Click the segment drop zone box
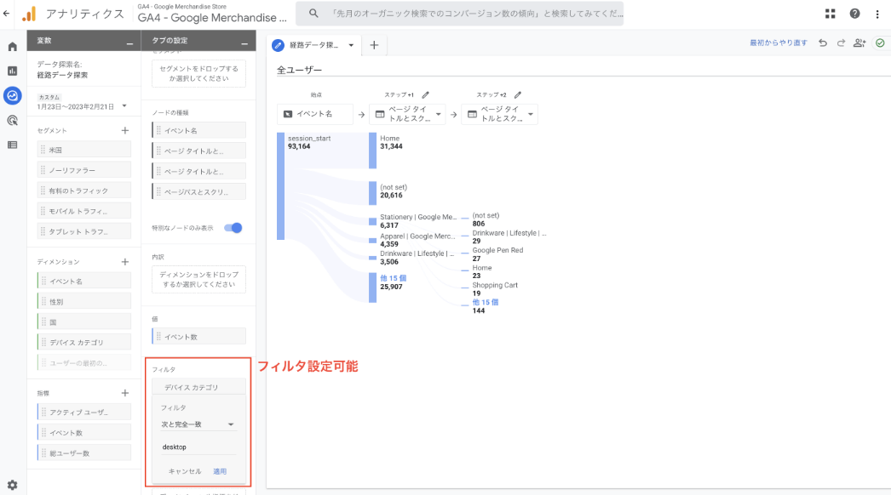 [x=198, y=74]
